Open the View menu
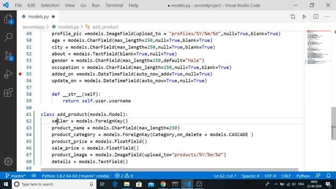The width and height of the screenshot is (336, 189). [x=70, y=5]
